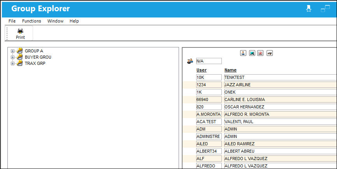The image size is (337, 169).
Task: Click the teal screen icon button
Action: pyautogui.click(x=252, y=53)
